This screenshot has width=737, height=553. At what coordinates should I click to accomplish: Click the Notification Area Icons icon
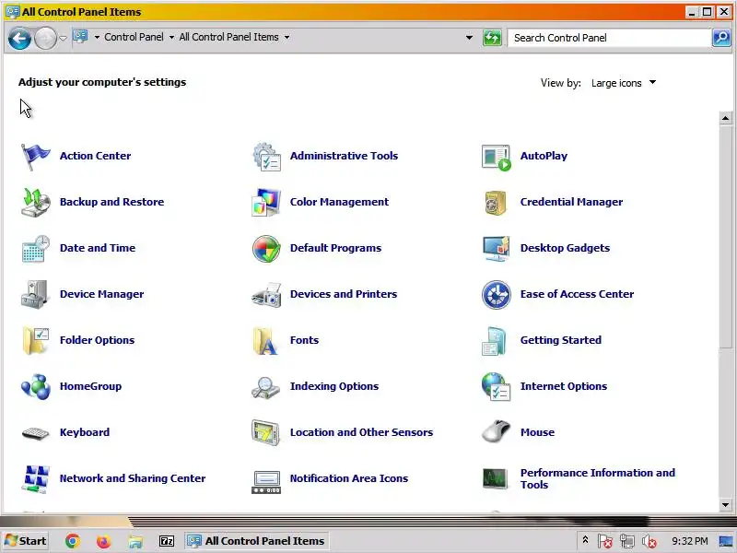click(266, 481)
